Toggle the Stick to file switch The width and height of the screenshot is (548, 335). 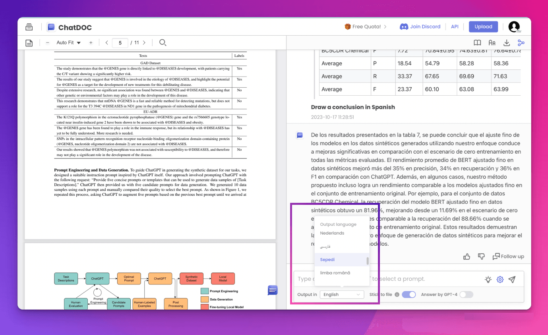(x=409, y=295)
